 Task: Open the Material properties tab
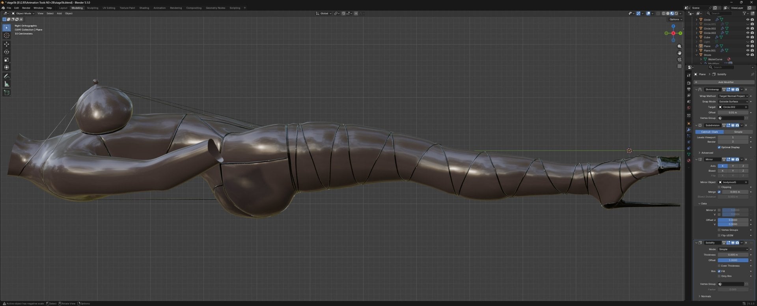[x=689, y=160]
